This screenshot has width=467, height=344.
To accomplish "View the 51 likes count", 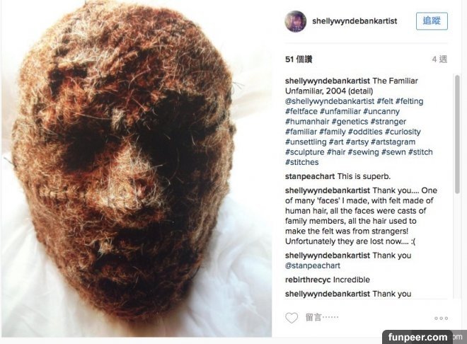I will (299, 59).
